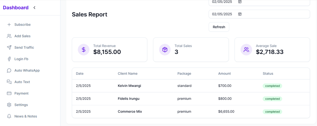Click the 2/5/2025 date in Fidelis Irungu row
The height and width of the screenshot is (126, 317).
tap(83, 99)
